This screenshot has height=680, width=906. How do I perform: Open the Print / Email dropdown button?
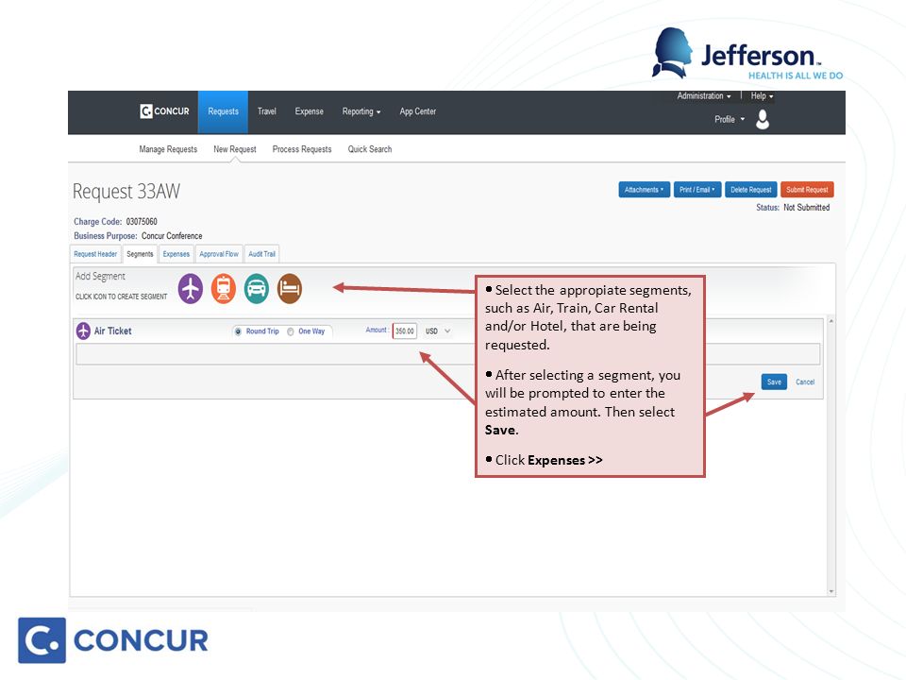click(697, 190)
